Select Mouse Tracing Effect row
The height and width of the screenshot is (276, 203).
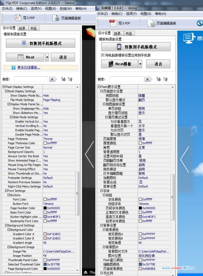pos(39,169)
